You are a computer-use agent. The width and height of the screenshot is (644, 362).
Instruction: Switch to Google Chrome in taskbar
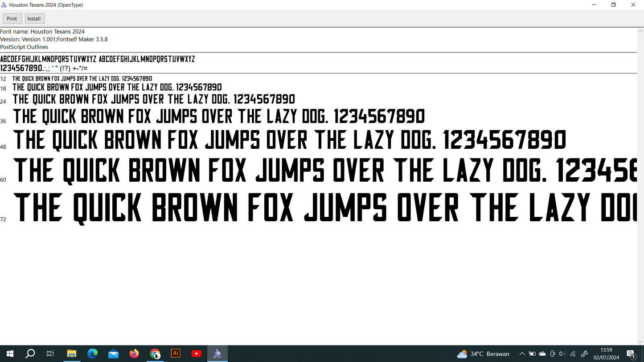coord(155,354)
